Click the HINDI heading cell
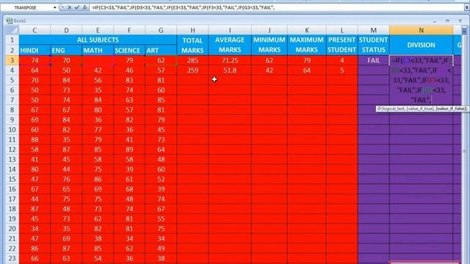 35,51
